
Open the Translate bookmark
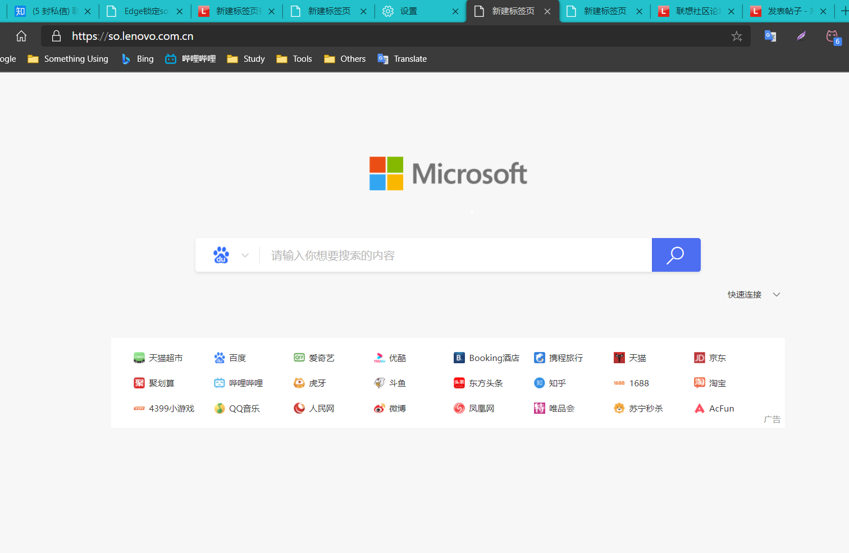pos(402,59)
